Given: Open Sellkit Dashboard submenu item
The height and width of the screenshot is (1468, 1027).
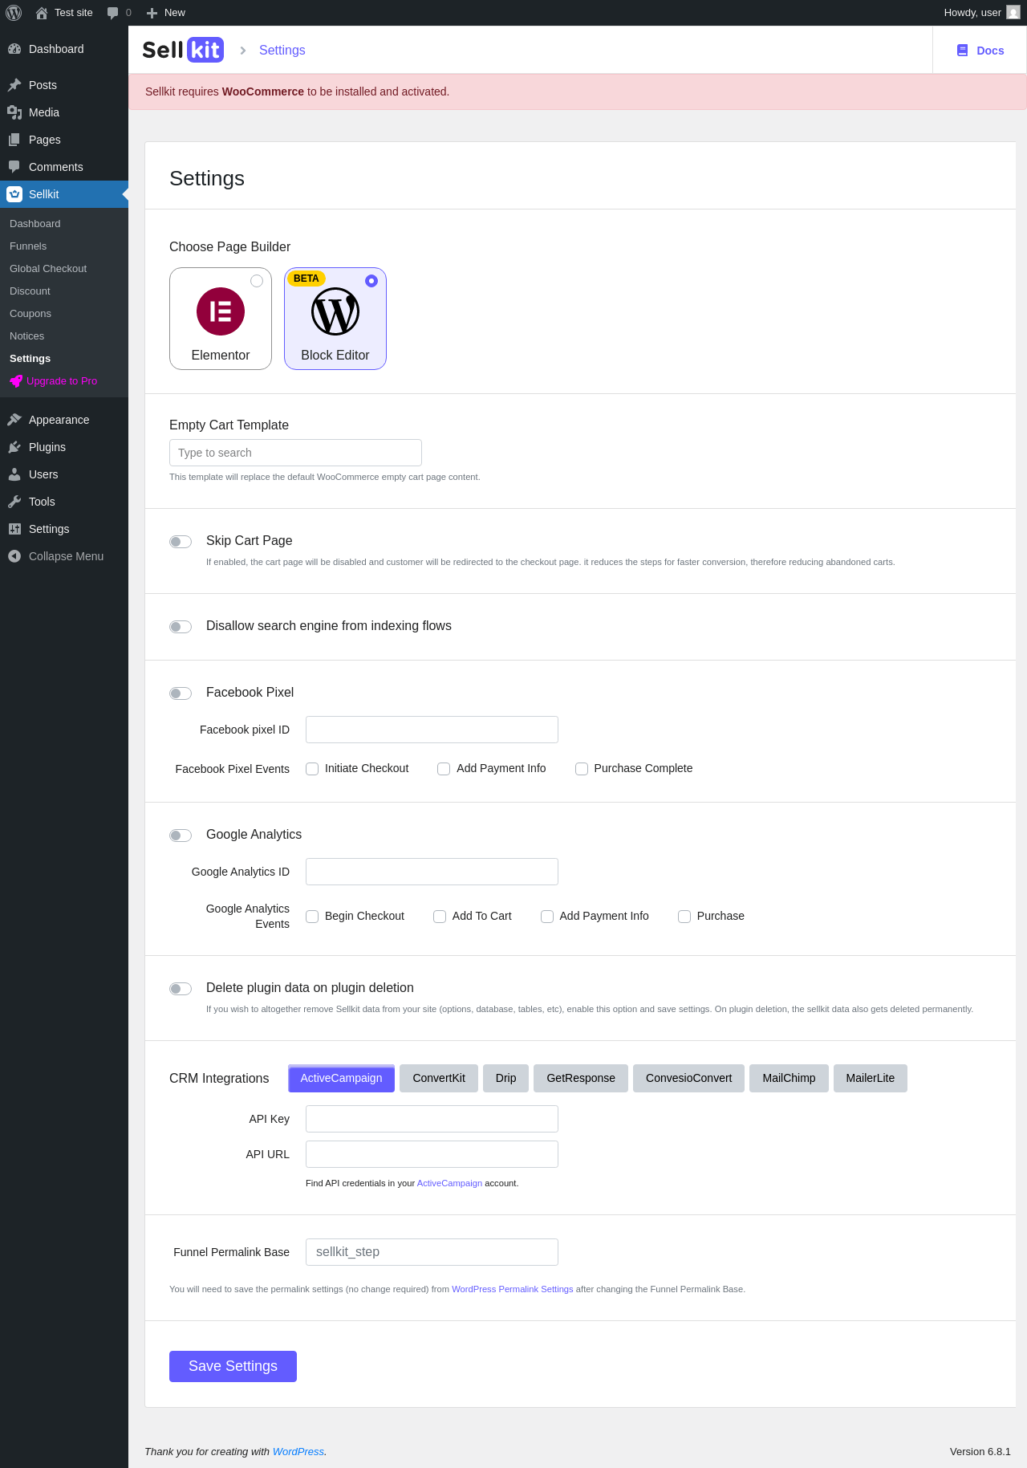Looking at the screenshot, I should (x=35, y=224).
